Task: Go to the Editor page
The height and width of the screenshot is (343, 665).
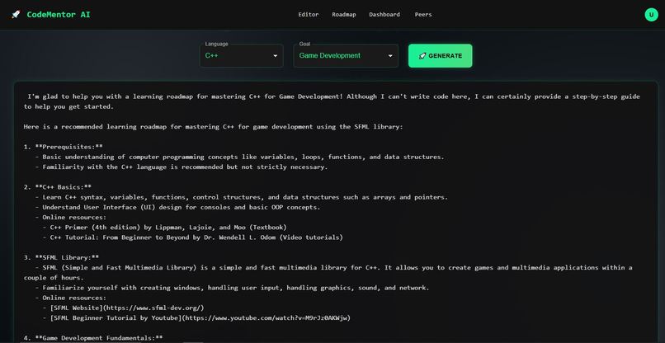Action: point(309,14)
